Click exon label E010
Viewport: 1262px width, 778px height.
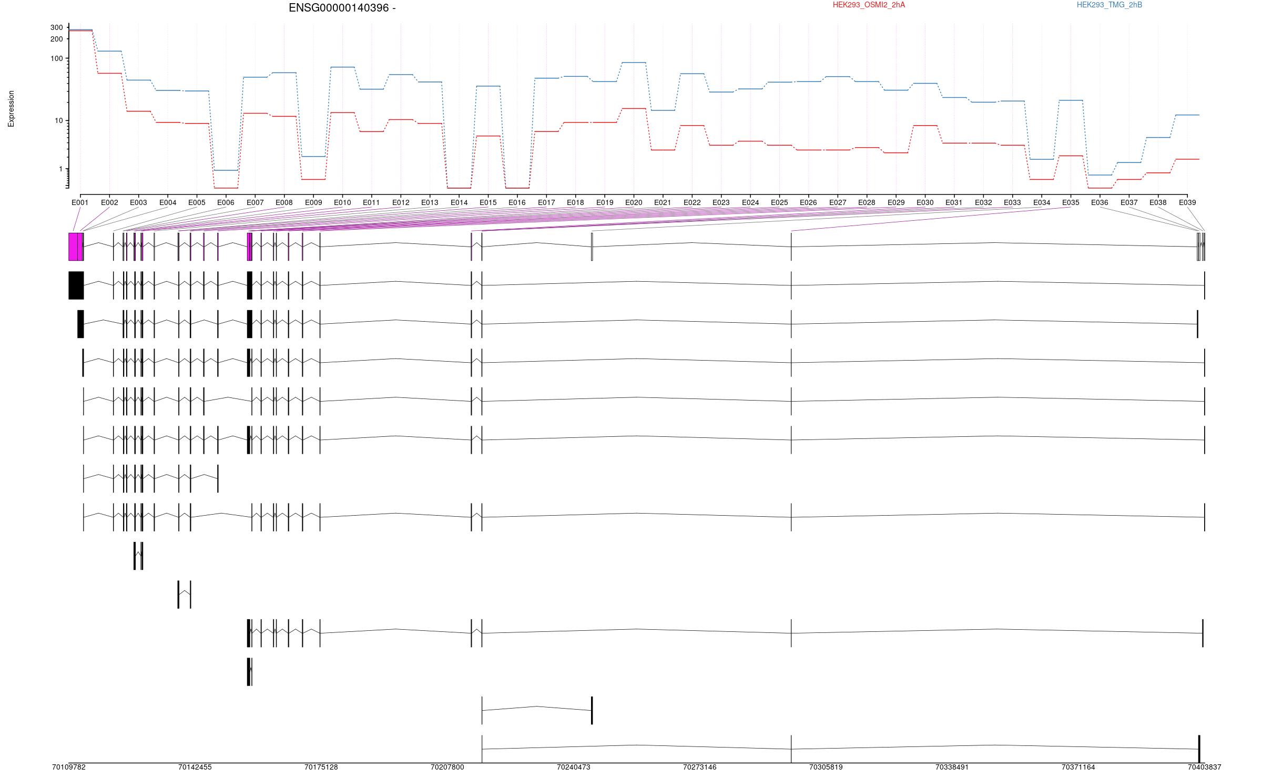[342, 202]
